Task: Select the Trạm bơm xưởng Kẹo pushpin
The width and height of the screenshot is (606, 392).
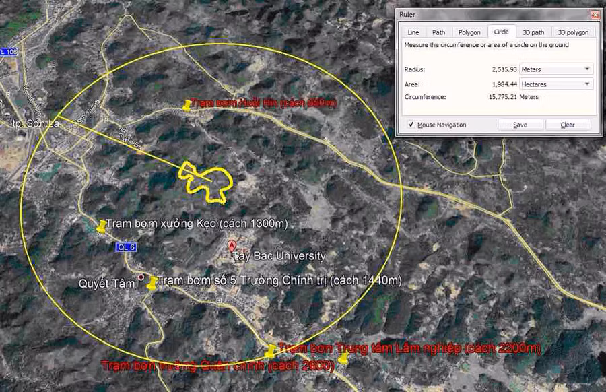Action: tap(102, 226)
